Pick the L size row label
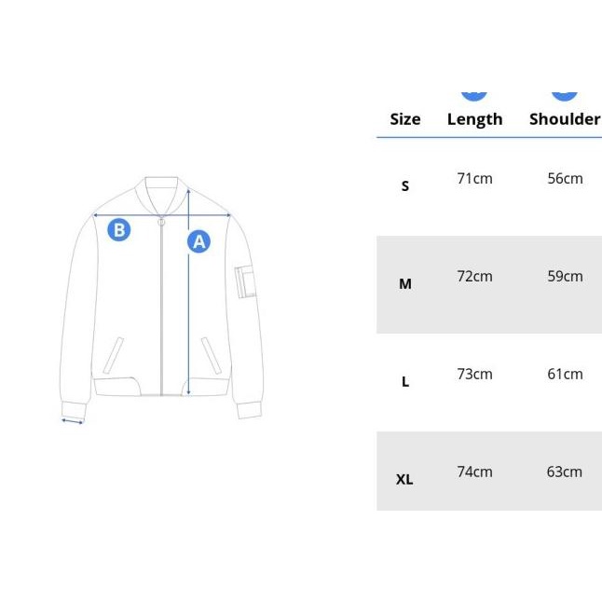Viewport: 602px width, 602px height. pos(405,382)
